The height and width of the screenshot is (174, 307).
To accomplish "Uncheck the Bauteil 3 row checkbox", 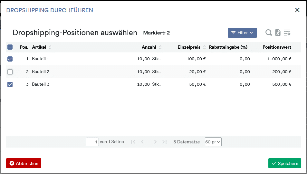I will point(10,84).
